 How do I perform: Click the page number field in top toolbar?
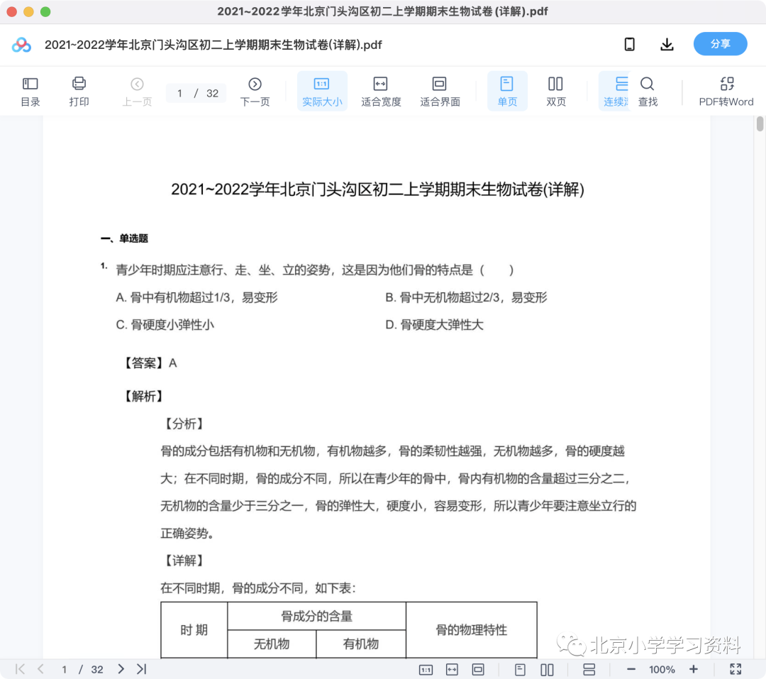point(180,94)
